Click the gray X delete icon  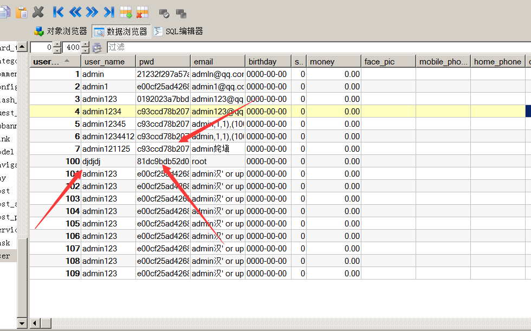pos(38,12)
